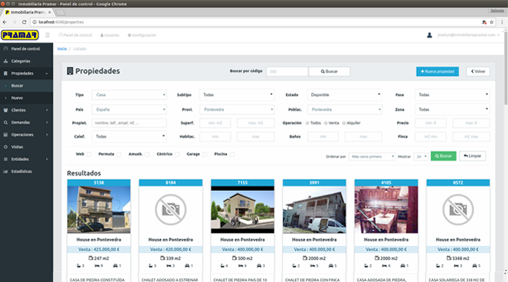Go back with browser back arrow
The height and width of the screenshot is (282, 508).
[x=4, y=22]
